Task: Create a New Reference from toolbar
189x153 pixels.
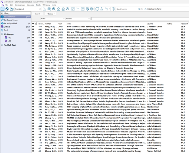Action: [x=49, y=9]
